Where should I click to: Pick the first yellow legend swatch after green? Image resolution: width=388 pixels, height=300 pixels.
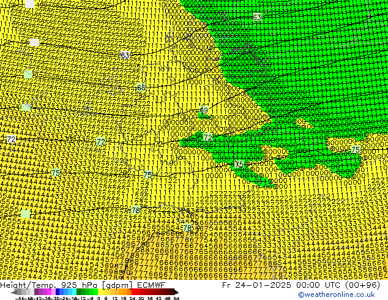(100, 292)
